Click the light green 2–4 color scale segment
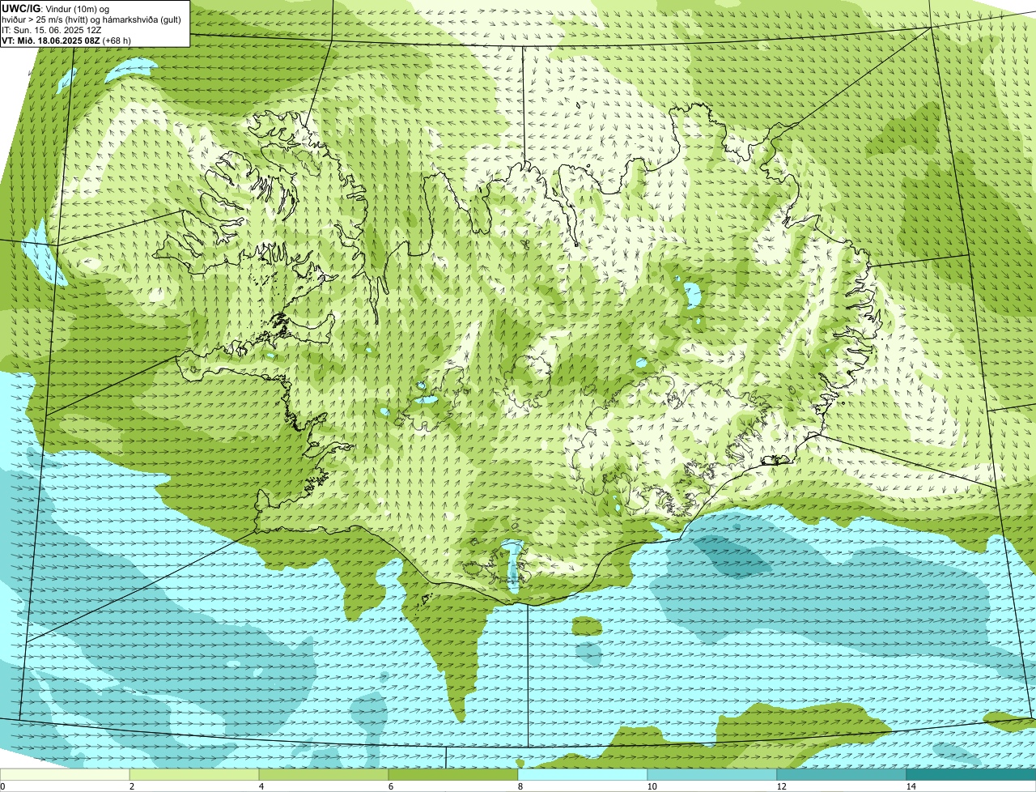The width and height of the screenshot is (1036, 792). click(194, 774)
